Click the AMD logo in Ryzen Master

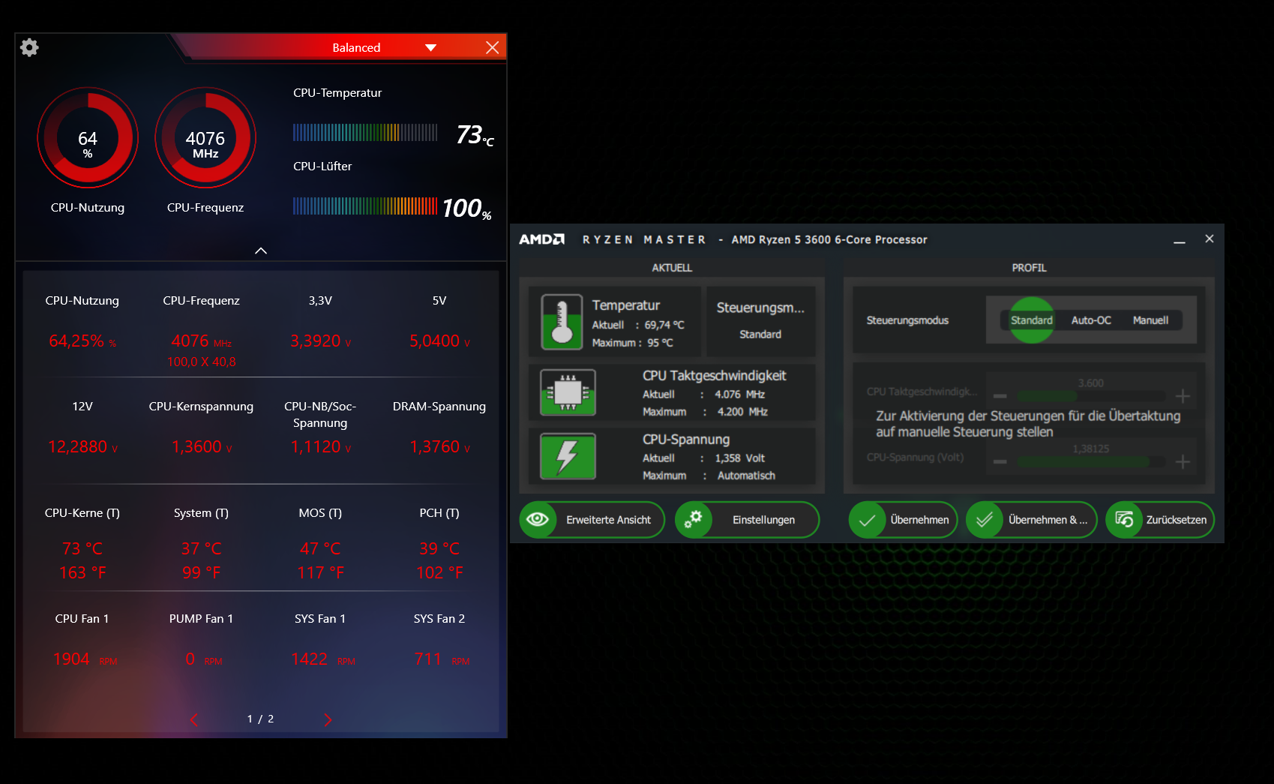[541, 239]
